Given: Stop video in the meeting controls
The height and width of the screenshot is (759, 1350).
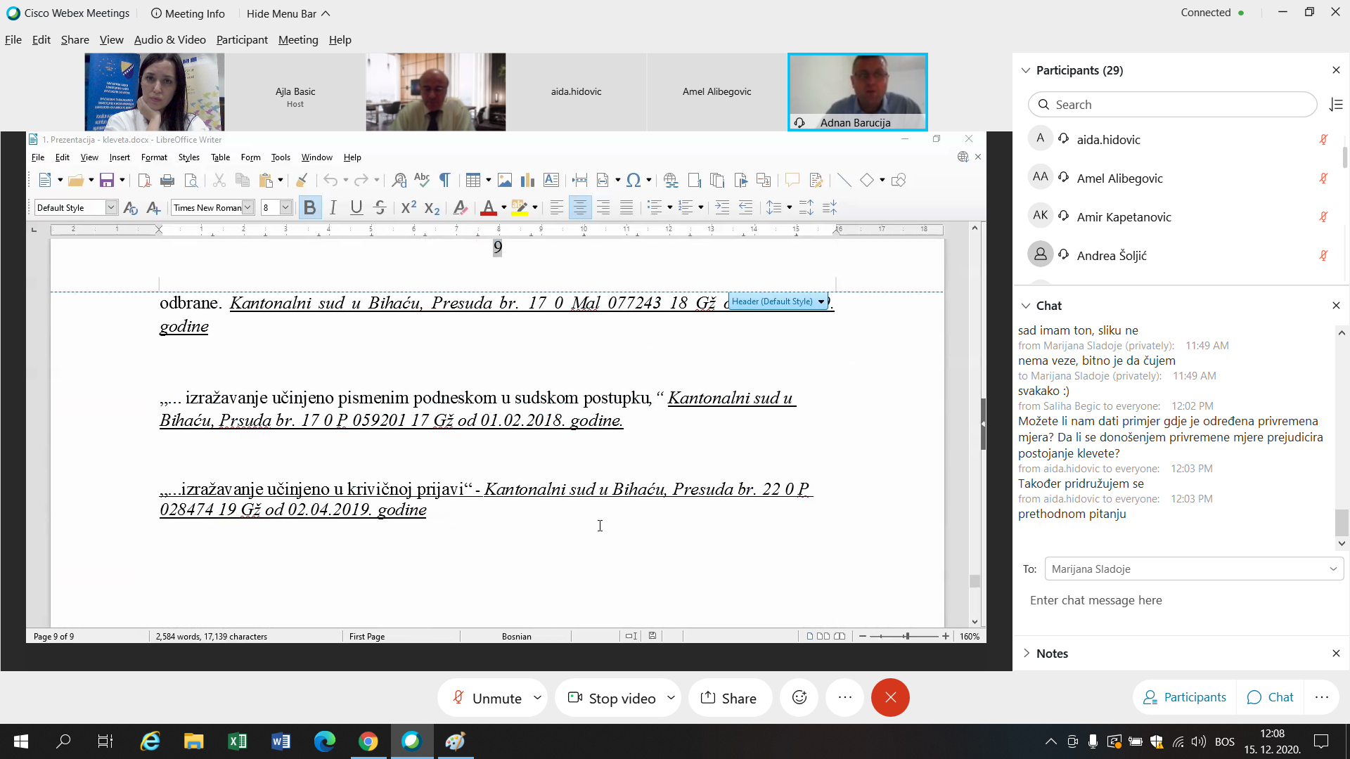Looking at the screenshot, I should click(612, 698).
